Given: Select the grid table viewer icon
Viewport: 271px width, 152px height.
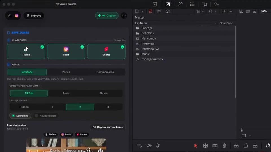Looking at the screenshot, I should (x=255, y=11).
